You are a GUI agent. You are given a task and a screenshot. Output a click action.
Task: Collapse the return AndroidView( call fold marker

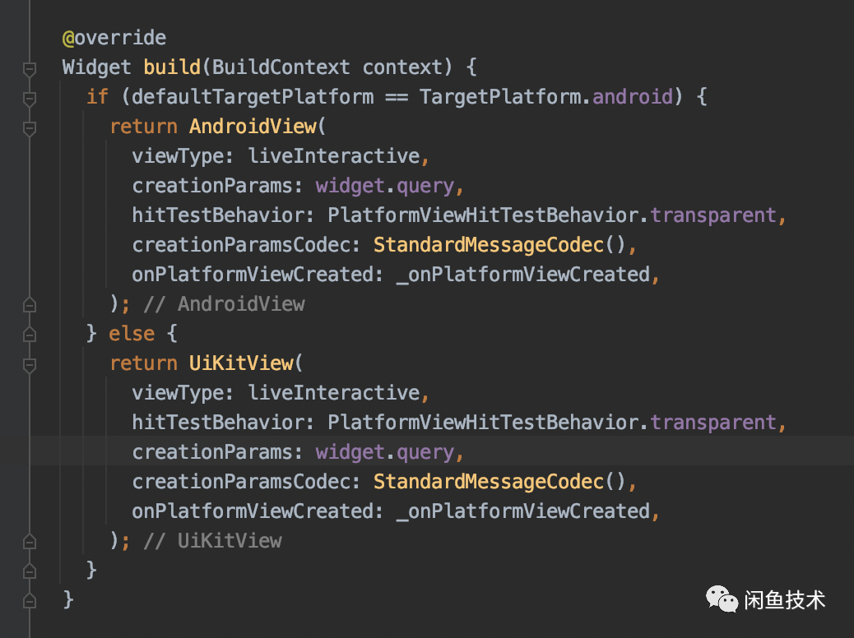tap(30, 127)
